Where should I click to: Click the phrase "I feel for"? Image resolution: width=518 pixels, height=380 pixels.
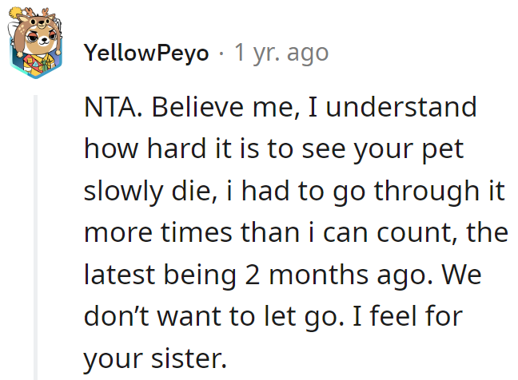click(408, 317)
